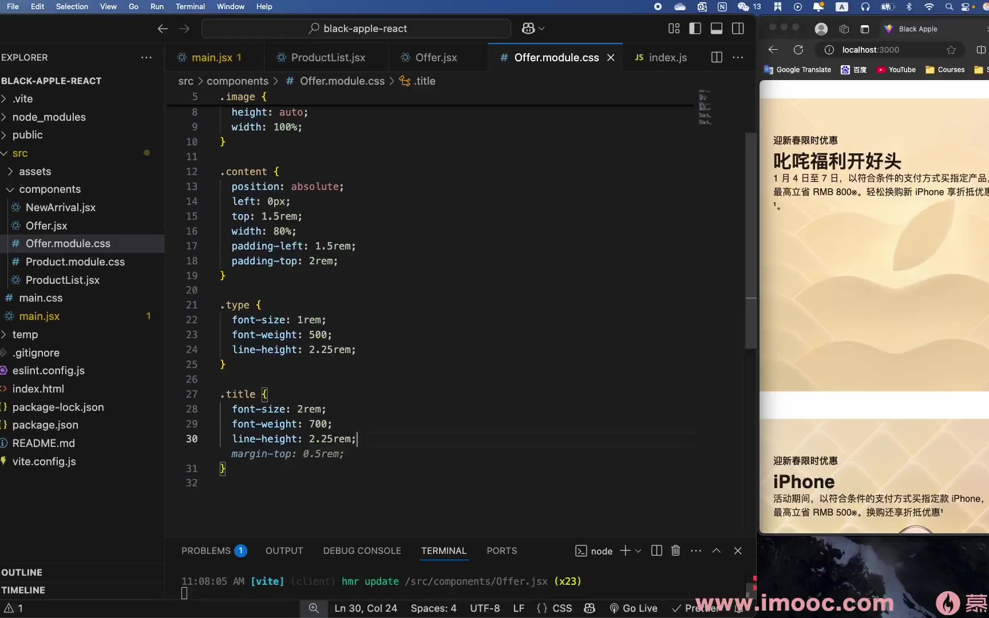Click the Go Live status bar button
The height and width of the screenshot is (618, 989).
pos(634,608)
